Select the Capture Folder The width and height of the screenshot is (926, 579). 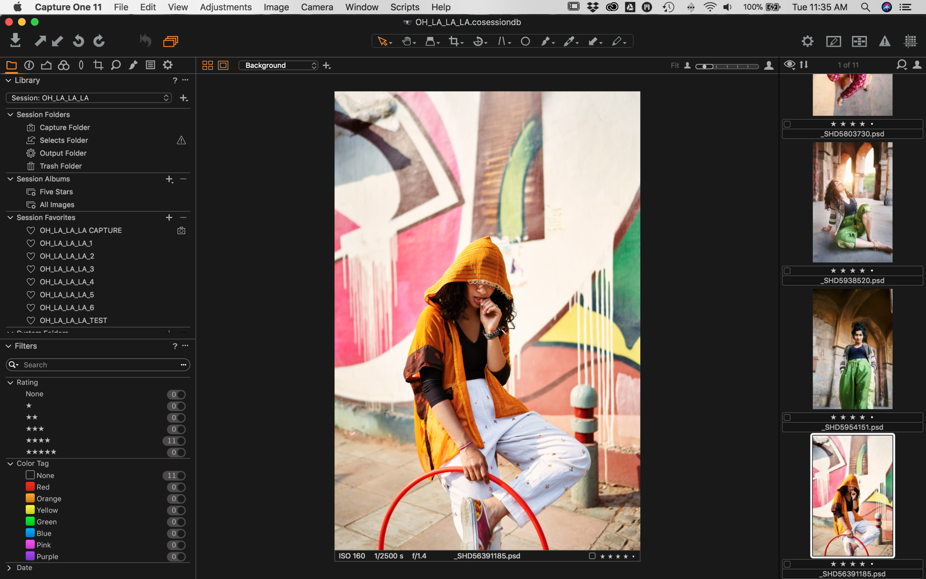pos(65,127)
